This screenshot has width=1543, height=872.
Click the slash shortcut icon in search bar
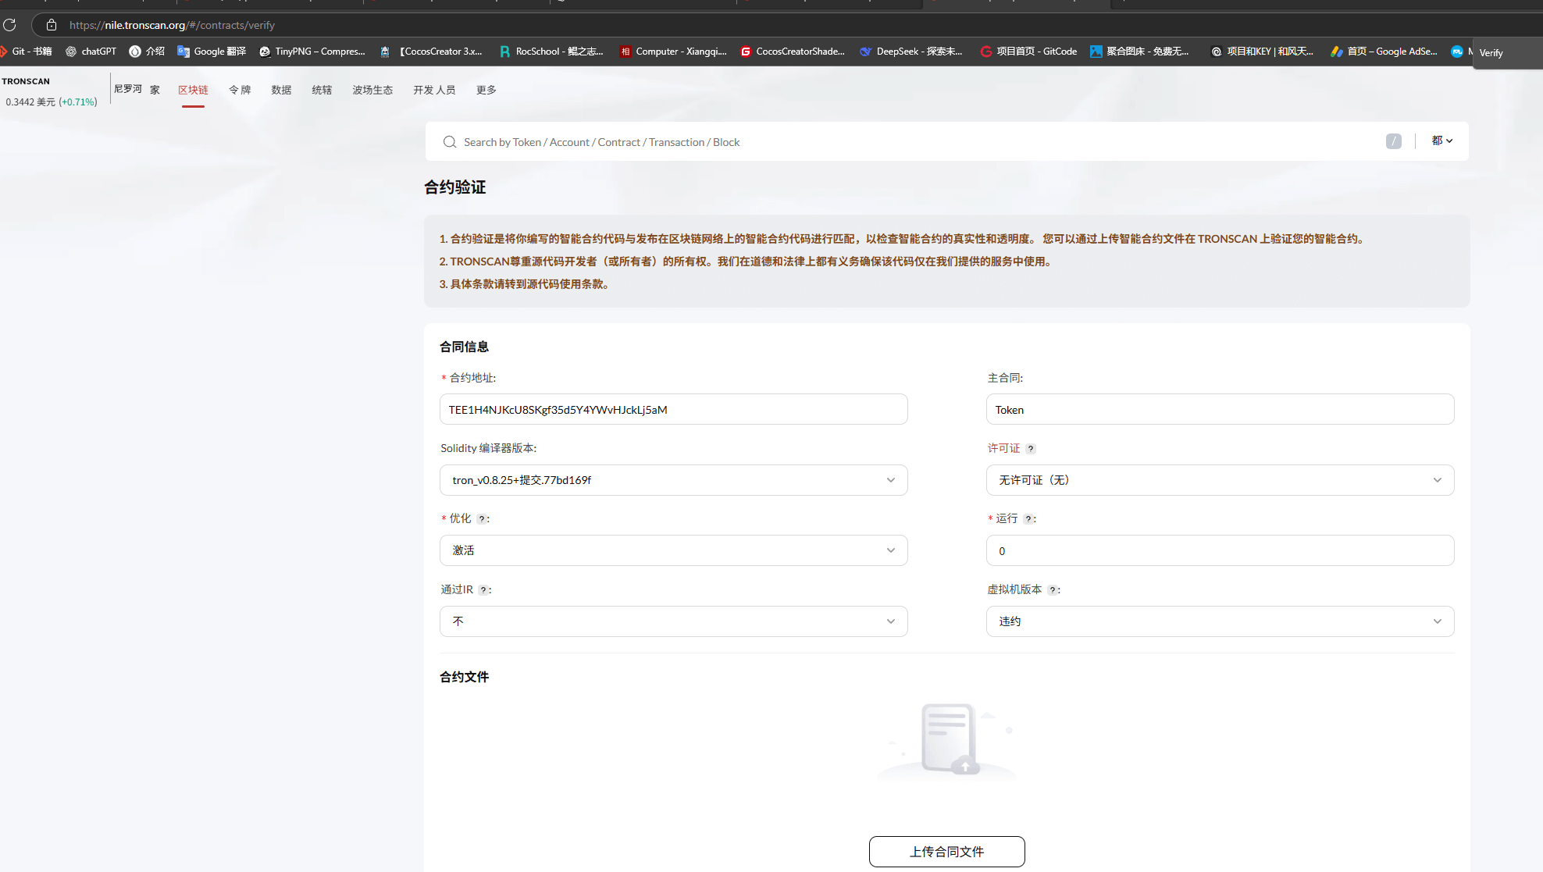click(x=1393, y=141)
